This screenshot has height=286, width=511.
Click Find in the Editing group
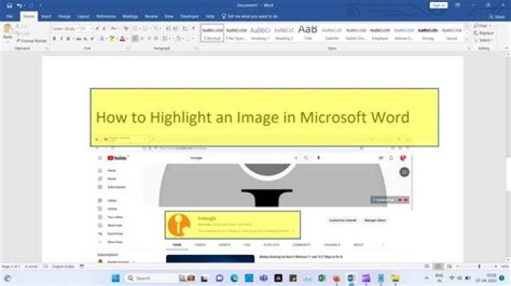point(483,25)
